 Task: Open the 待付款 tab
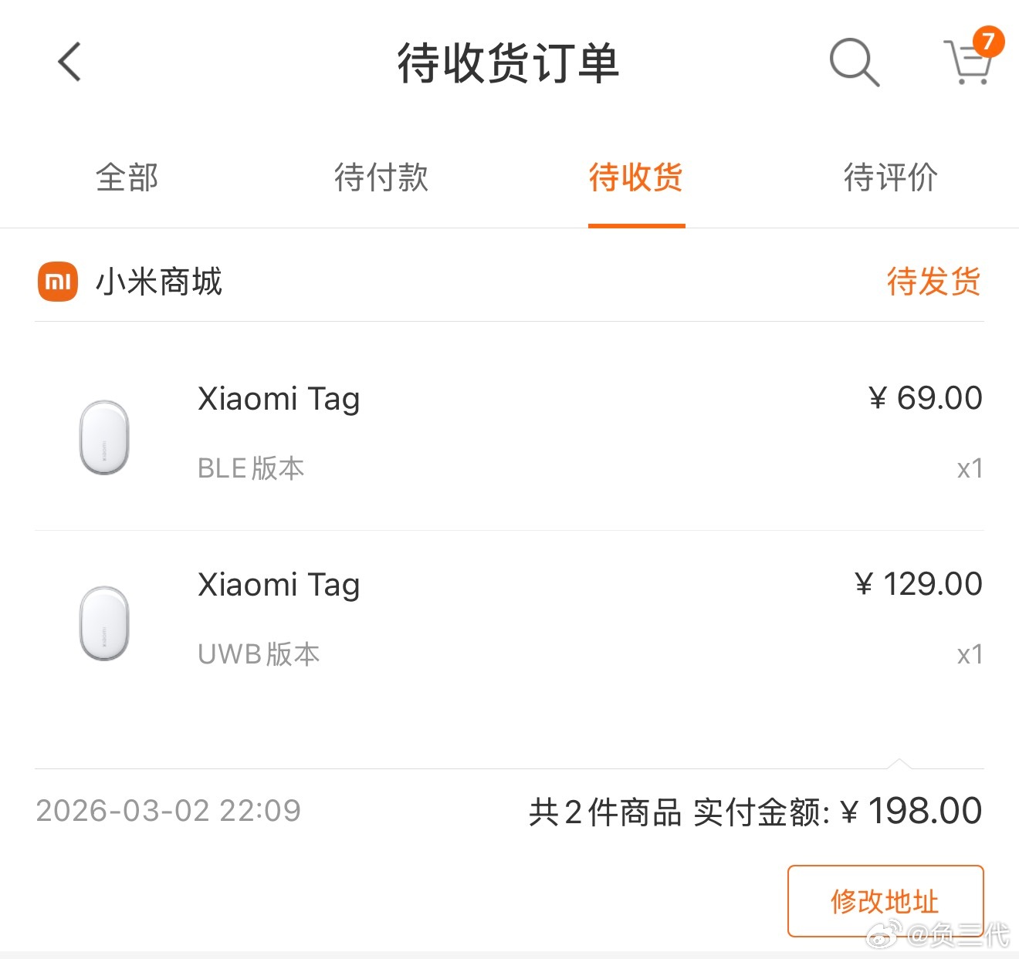381,177
